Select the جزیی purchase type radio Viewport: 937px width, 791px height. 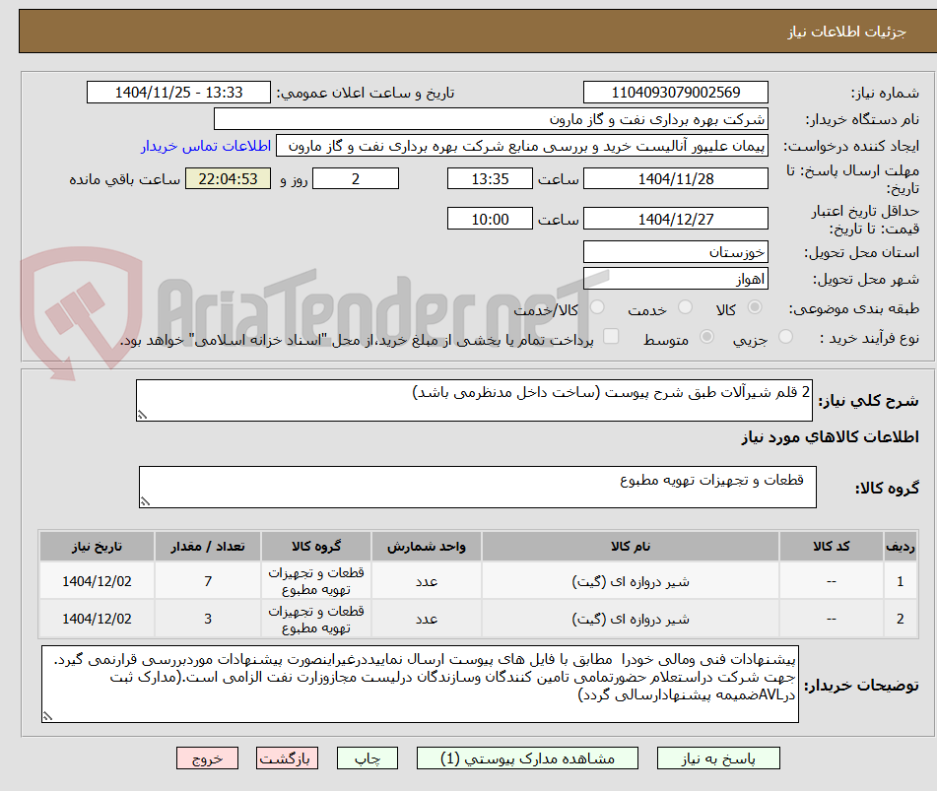click(786, 337)
